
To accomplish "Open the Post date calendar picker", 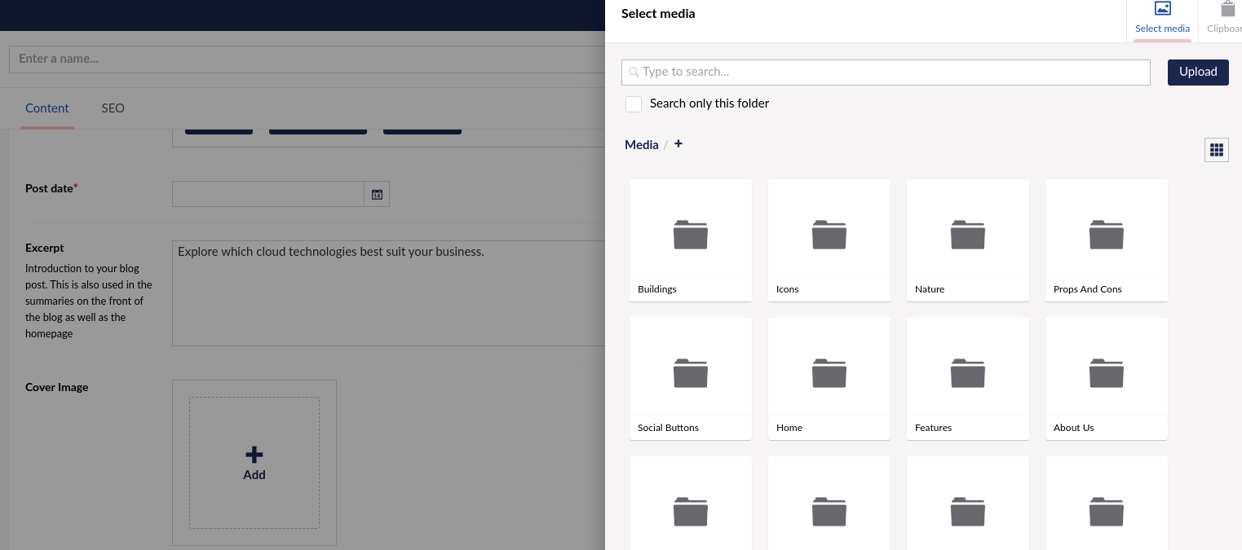I will pyautogui.click(x=377, y=194).
